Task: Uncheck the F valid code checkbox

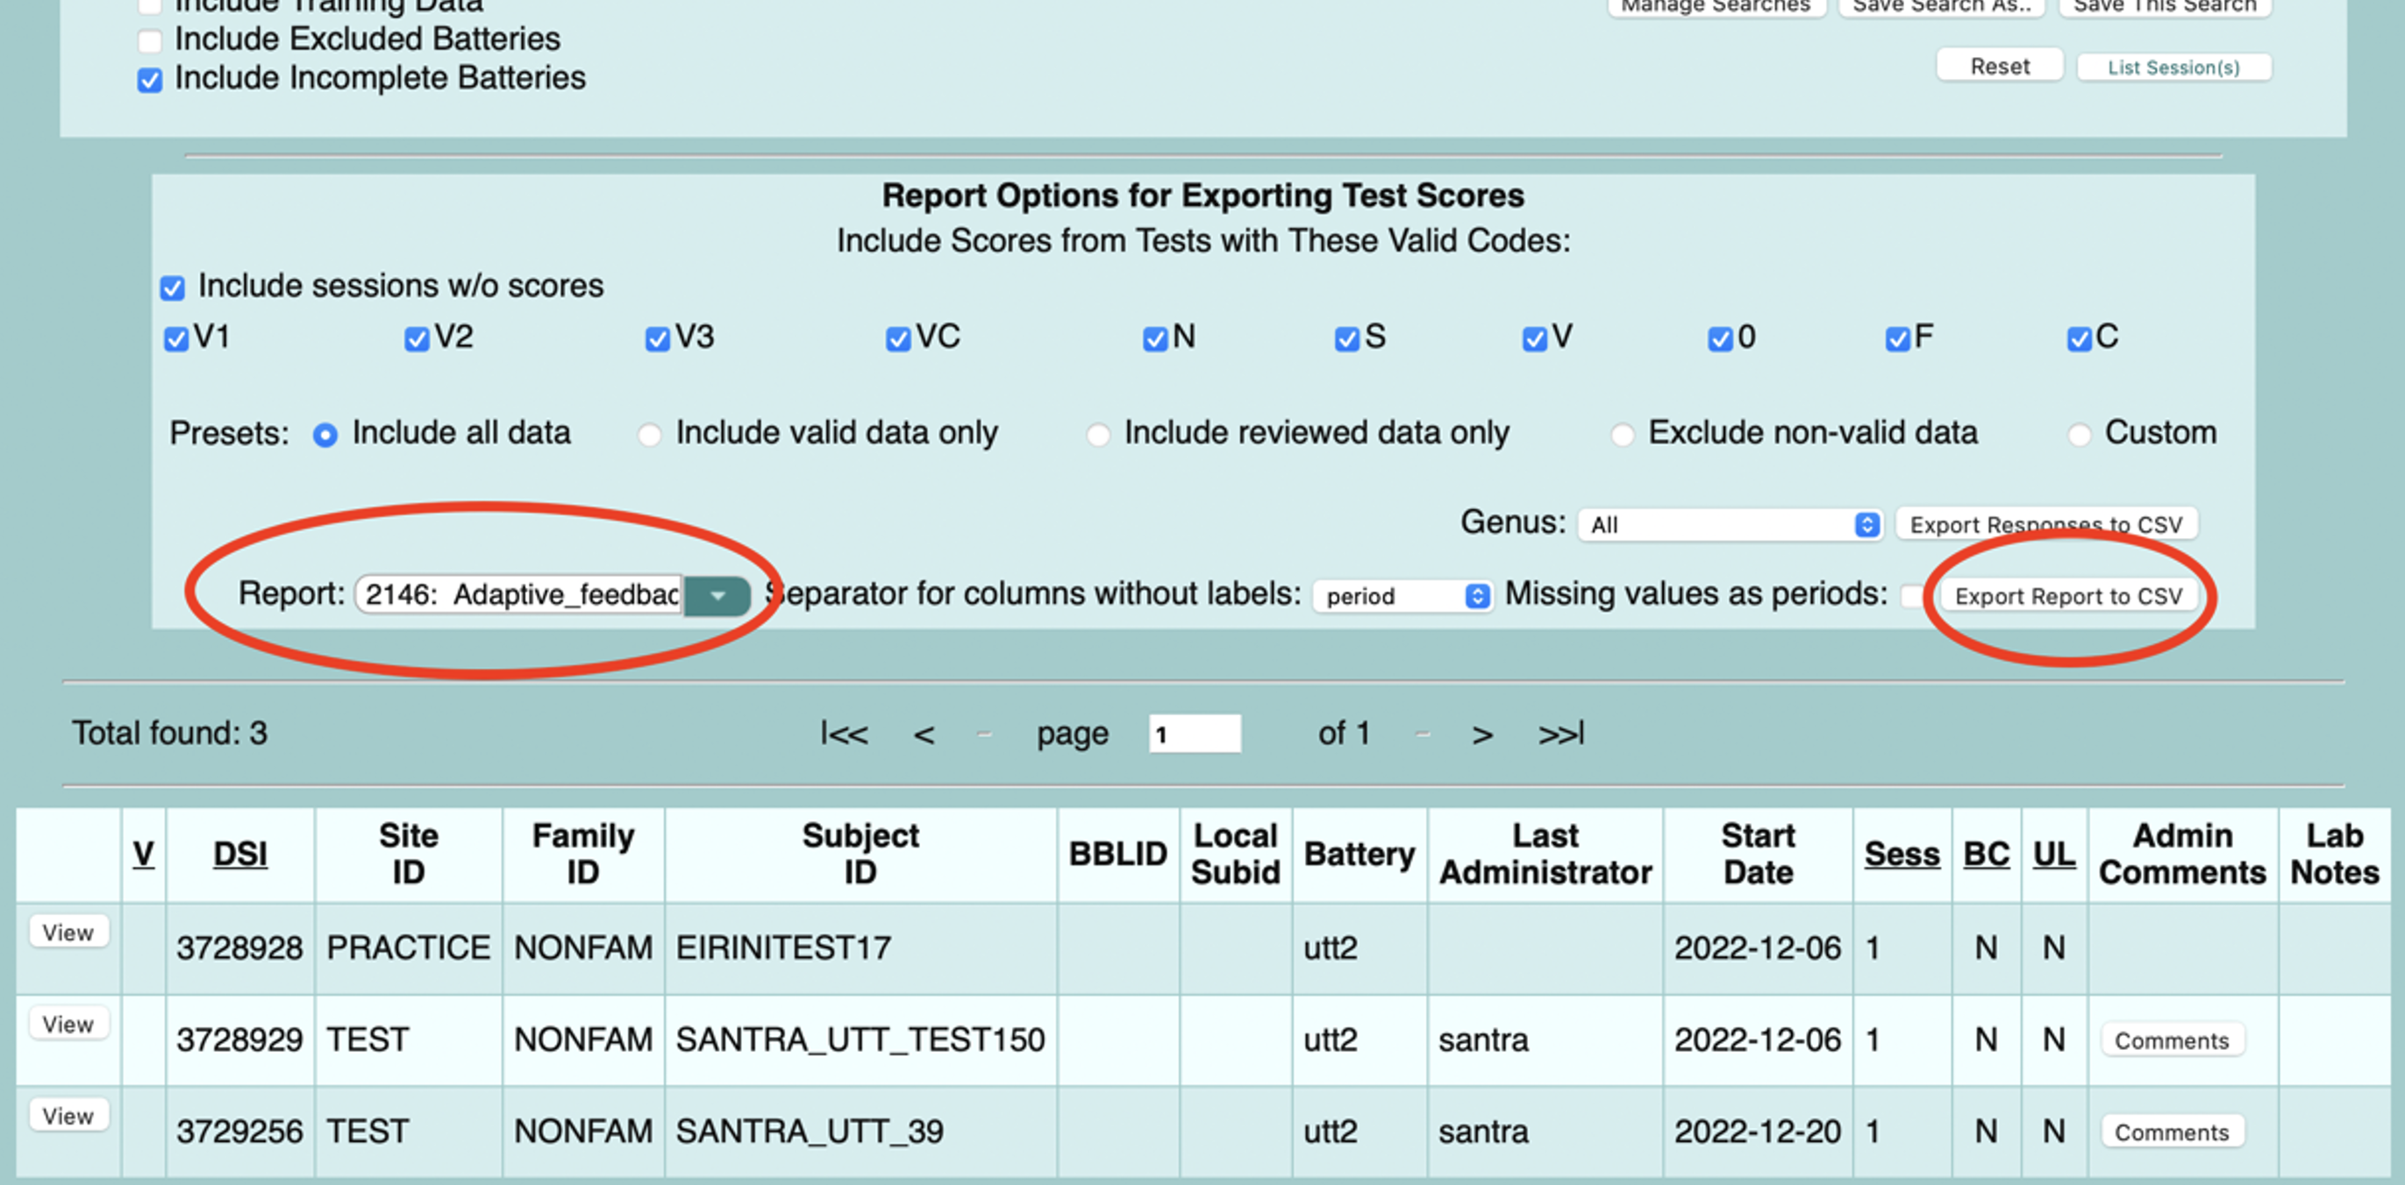Action: [x=1897, y=338]
